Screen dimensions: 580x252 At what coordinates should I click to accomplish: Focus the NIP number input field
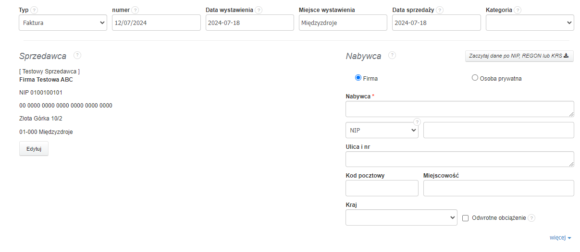tap(499, 130)
